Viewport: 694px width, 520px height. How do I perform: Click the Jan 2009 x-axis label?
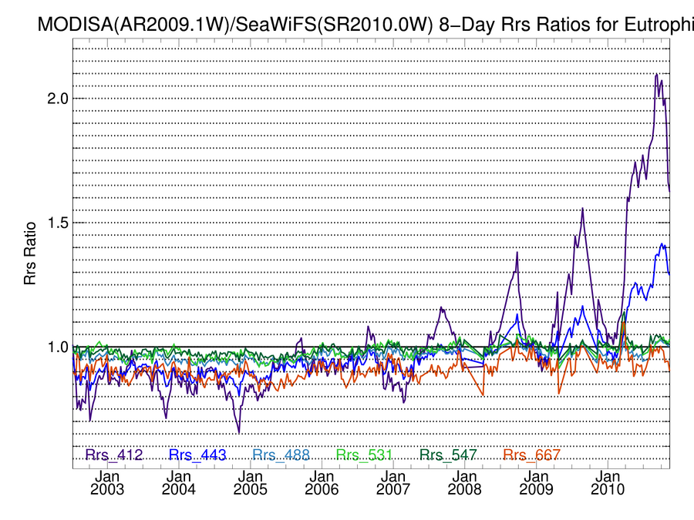pyautogui.click(x=537, y=483)
